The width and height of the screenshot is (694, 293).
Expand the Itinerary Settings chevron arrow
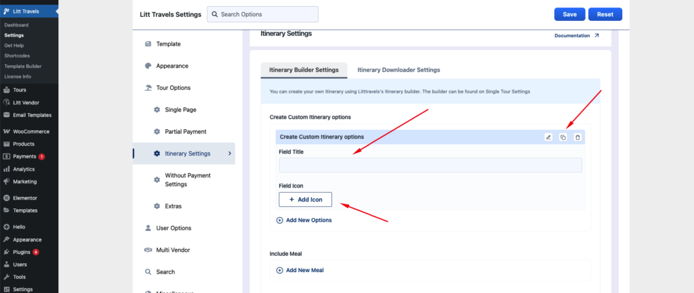[x=229, y=154]
